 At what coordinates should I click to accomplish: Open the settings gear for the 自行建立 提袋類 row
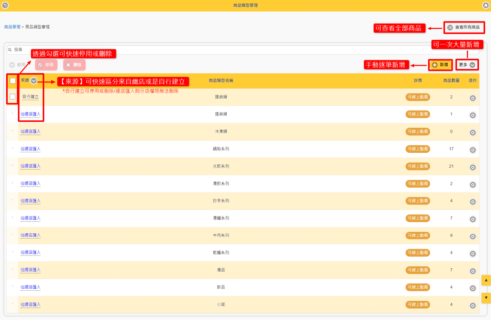(472, 98)
